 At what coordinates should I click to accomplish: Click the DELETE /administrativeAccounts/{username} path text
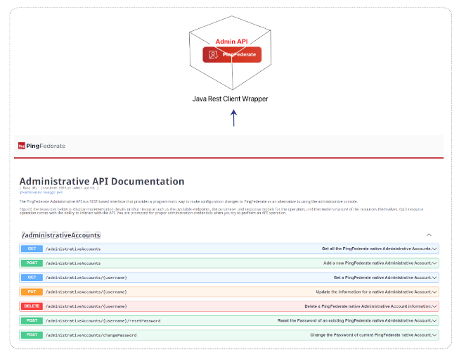tap(86, 306)
